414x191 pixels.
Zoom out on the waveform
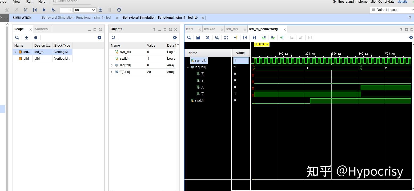pos(217,38)
